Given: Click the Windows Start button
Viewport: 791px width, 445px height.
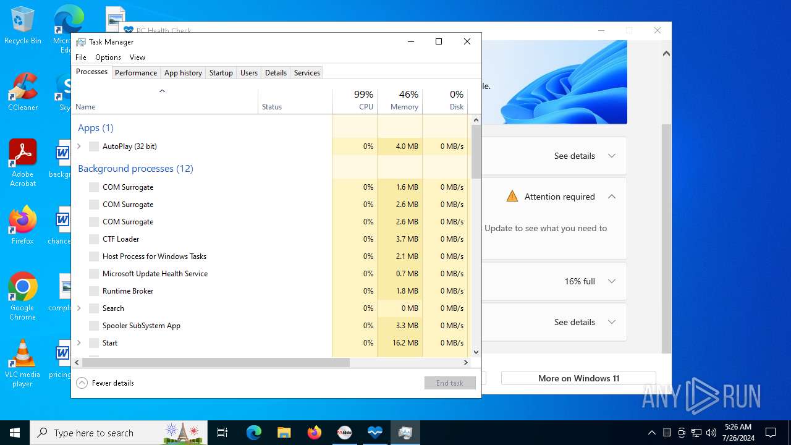Looking at the screenshot, I should pyautogui.click(x=15, y=433).
